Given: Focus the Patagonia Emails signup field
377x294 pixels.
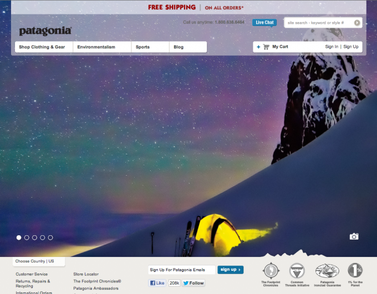Looking at the screenshot, I should tap(181, 270).
